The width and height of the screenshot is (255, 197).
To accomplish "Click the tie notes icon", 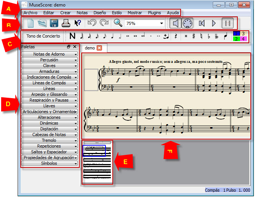I will (166, 36).
